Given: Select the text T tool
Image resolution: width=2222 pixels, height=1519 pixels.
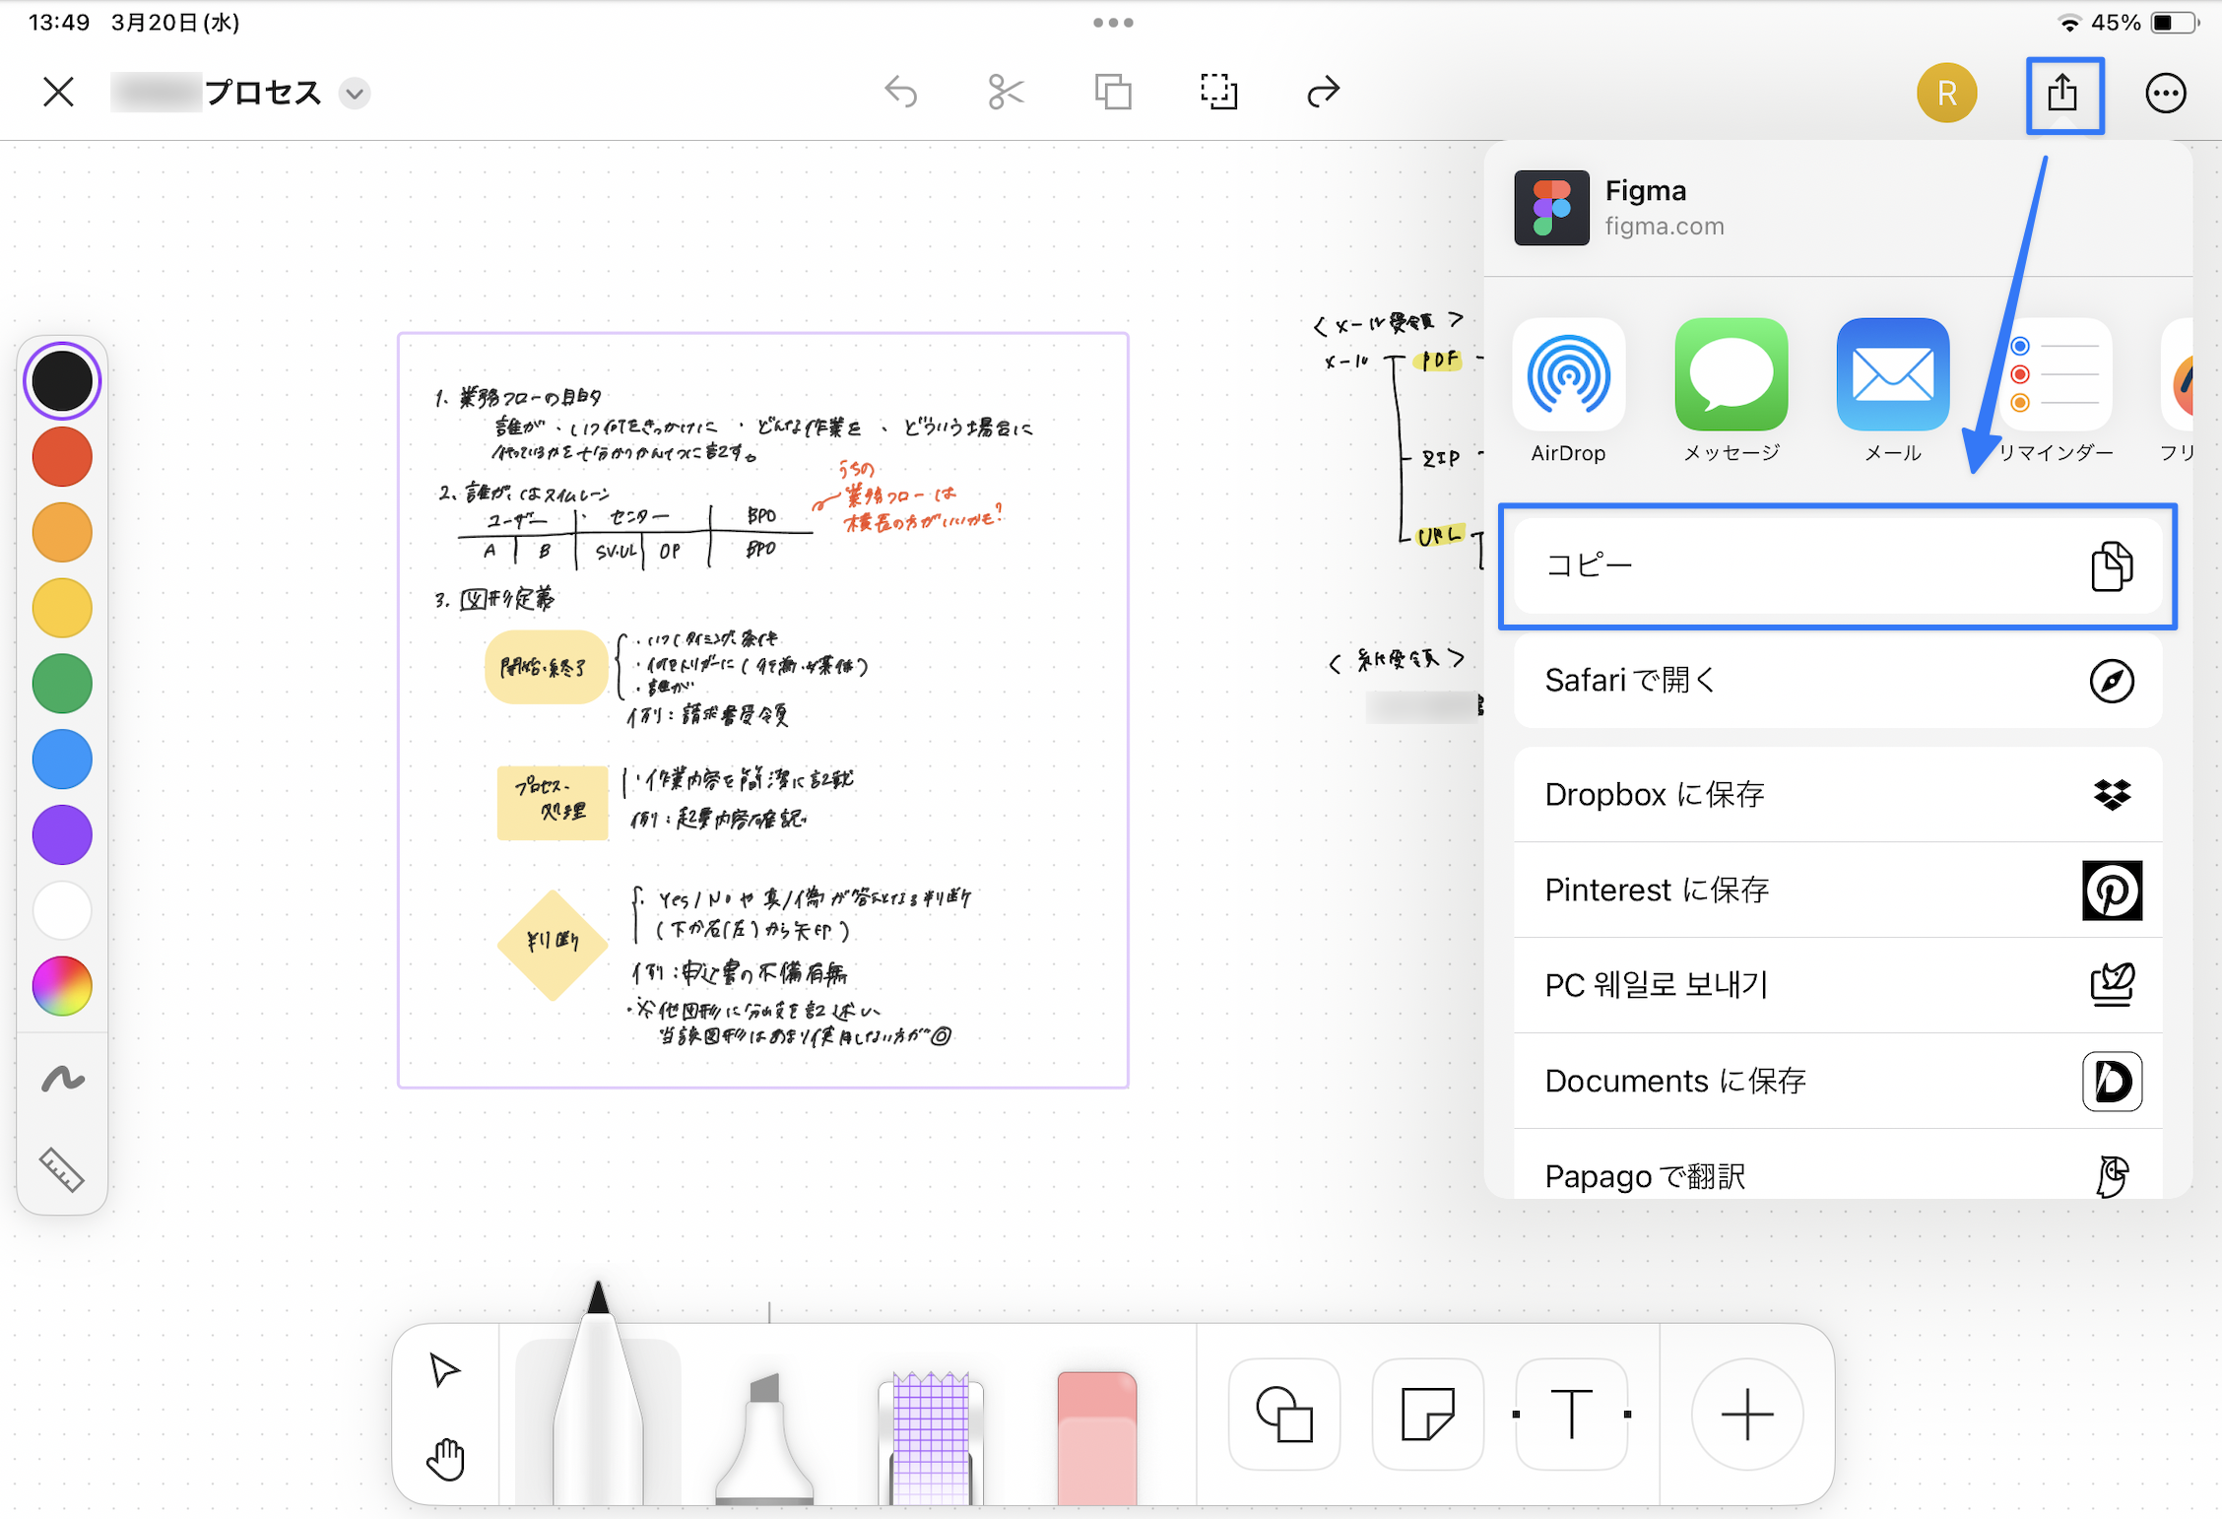Looking at the screenshot, I should [1571, 1415].
